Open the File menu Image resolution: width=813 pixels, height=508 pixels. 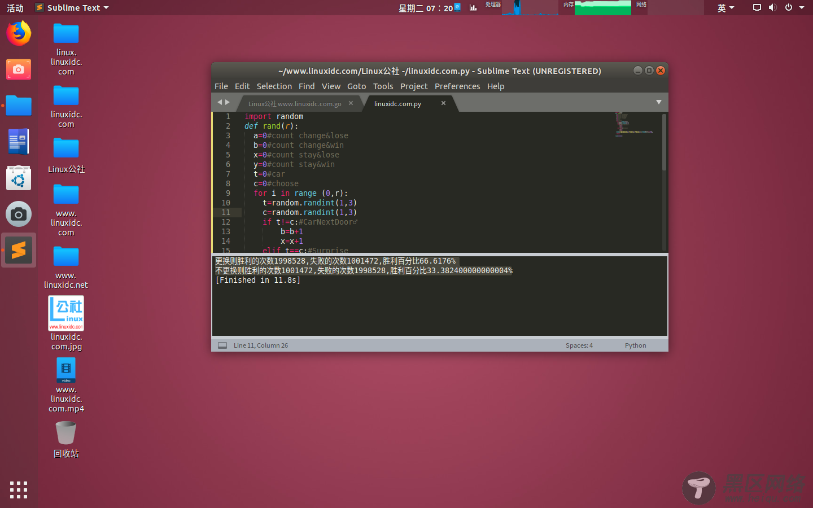click(x=221, y=86)
